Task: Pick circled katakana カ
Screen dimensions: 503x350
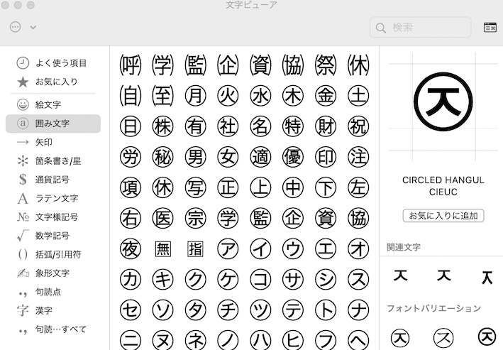Action: [x=131, y=279]
